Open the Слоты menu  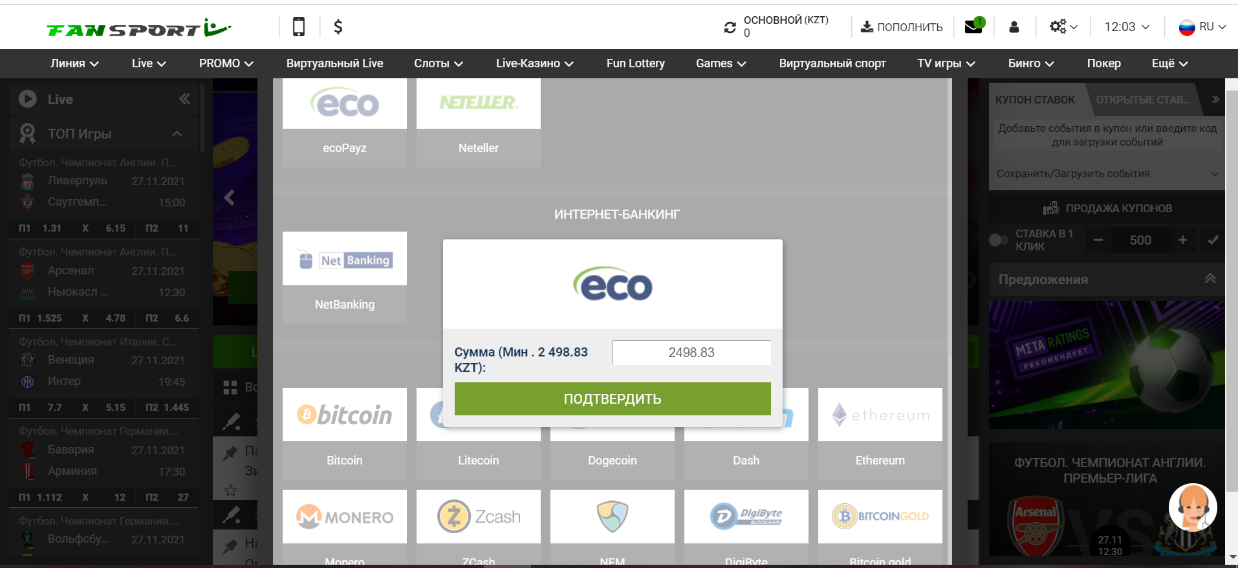[439, 63]
